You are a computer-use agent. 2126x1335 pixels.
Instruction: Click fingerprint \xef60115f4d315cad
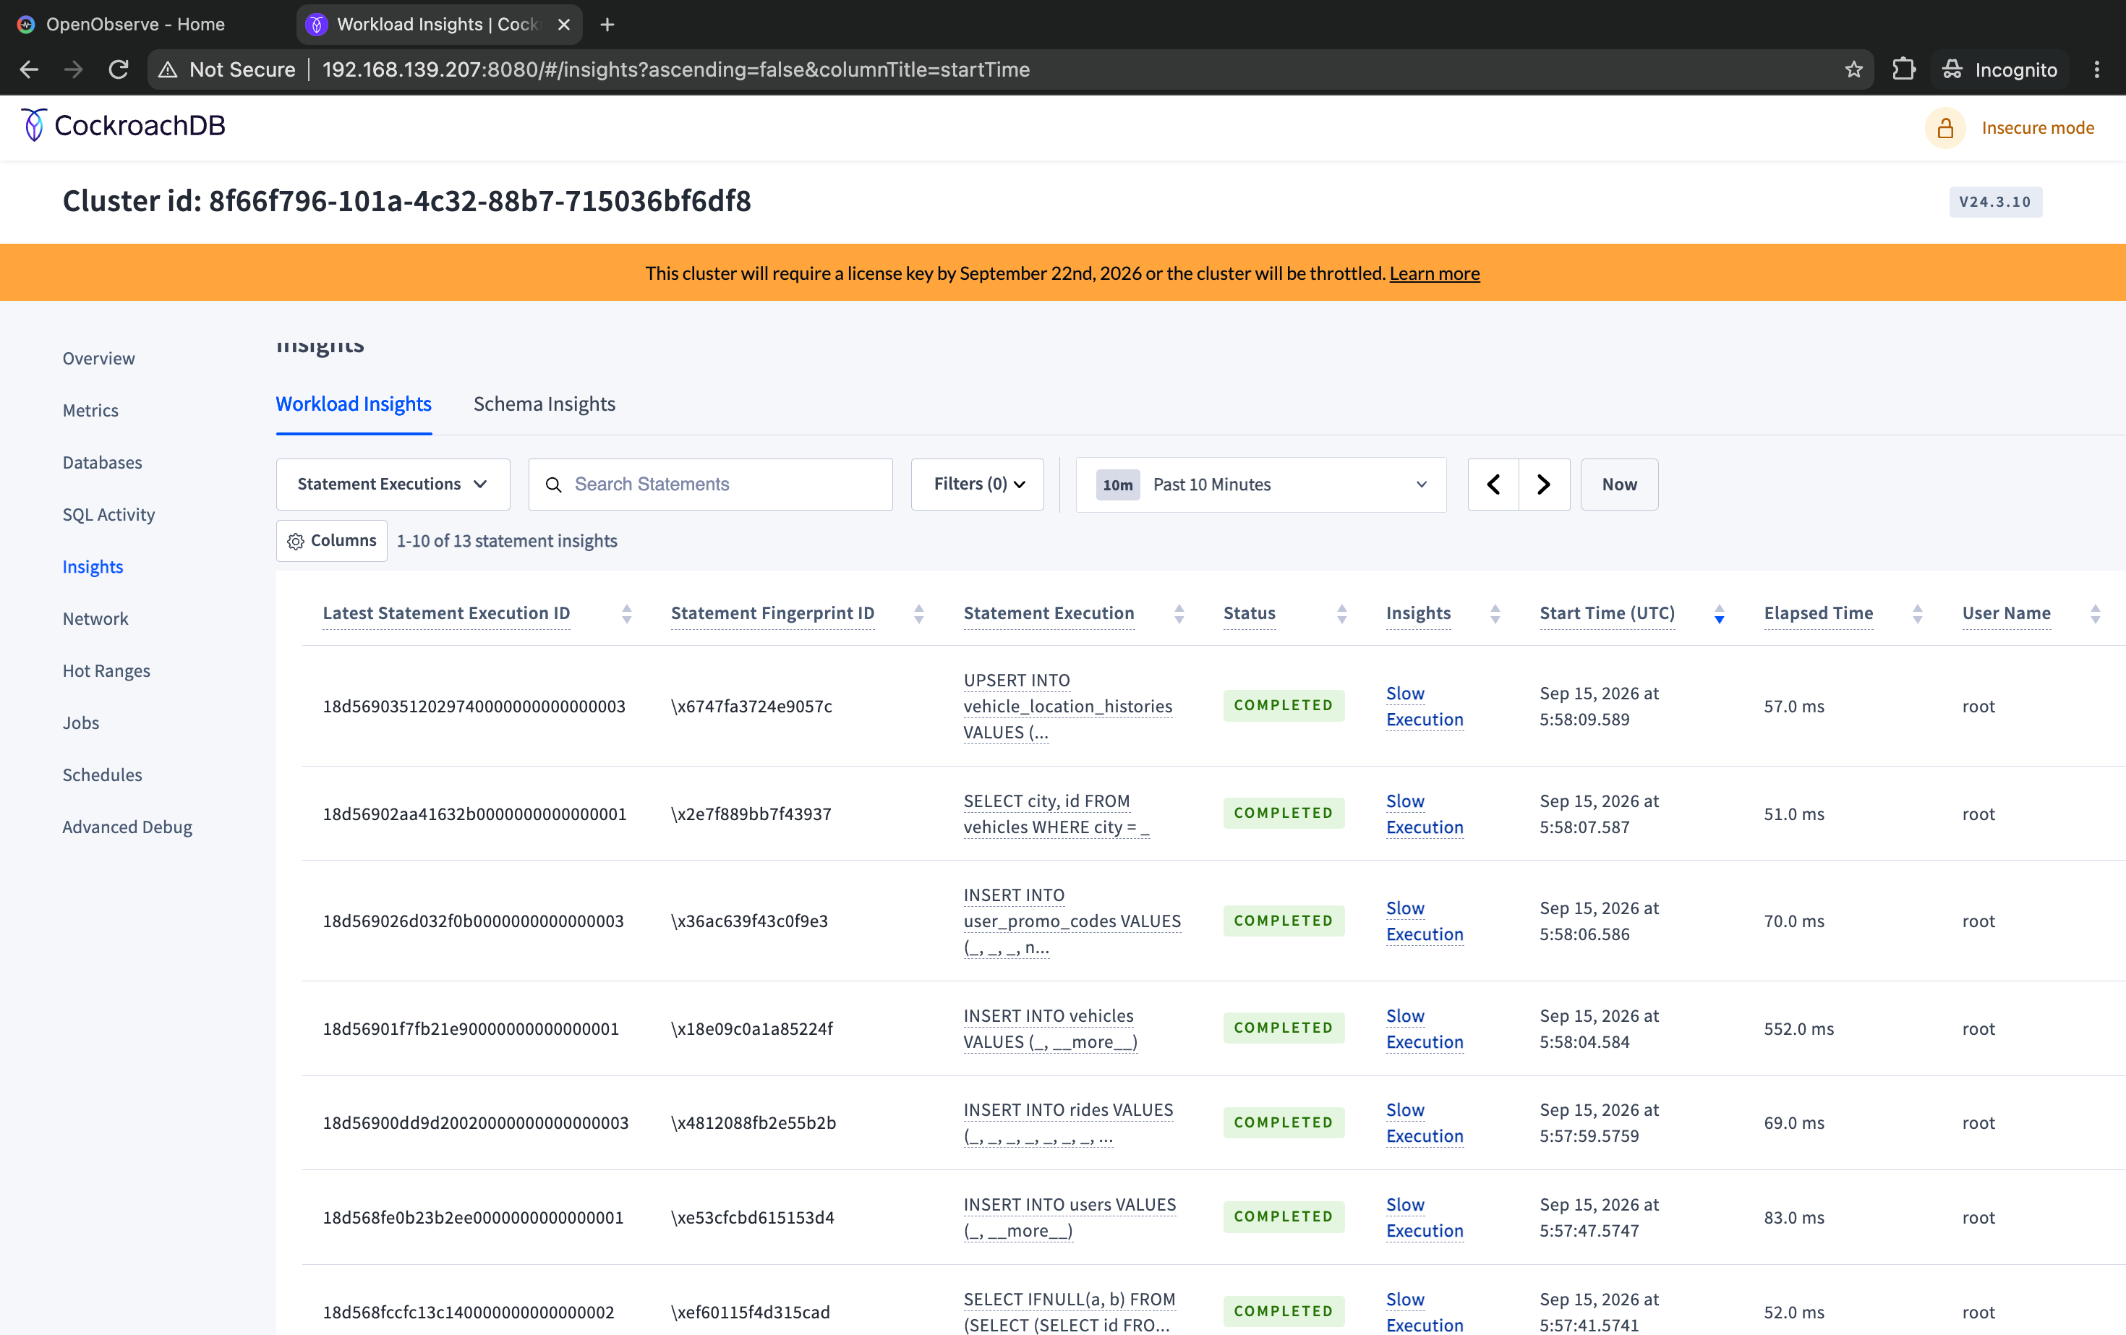click(x=751, y=1312)
